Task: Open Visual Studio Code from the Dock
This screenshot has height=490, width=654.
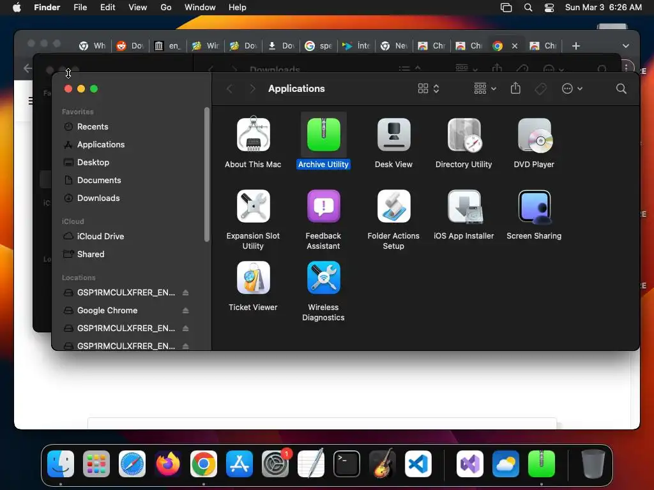Action: click(418, 464)
